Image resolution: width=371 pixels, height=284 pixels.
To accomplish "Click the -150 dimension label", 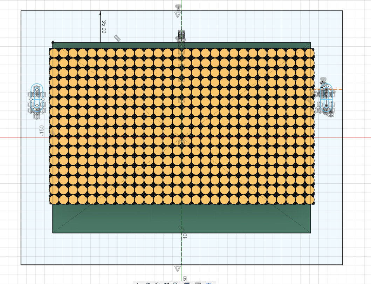I will 42,130.
